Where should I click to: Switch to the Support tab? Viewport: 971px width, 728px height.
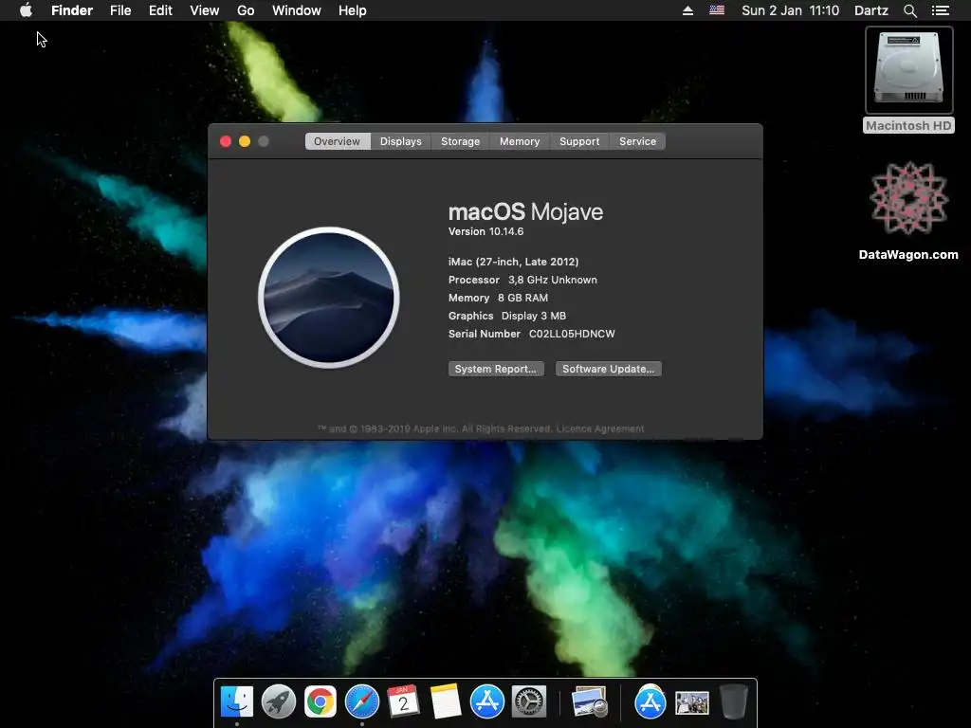(579, 141)
